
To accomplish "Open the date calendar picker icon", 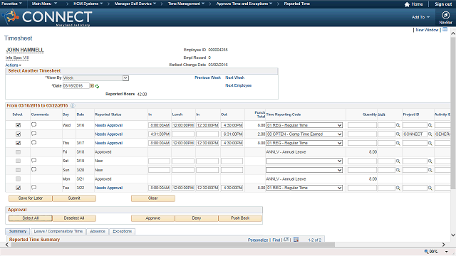I will pyautogui.click(x=92, y=86).
